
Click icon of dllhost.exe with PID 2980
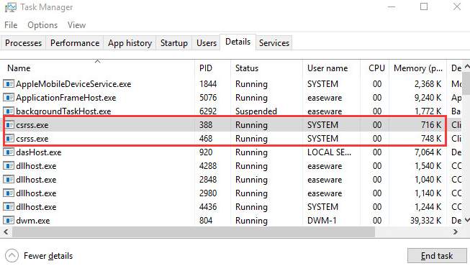click(x=9, y=193)
